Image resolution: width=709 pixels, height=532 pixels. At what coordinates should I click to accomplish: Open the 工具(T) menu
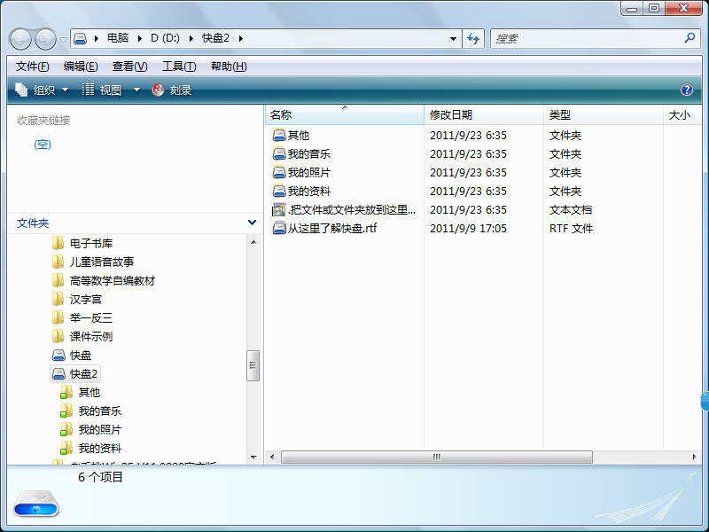[x=179, y=66]
